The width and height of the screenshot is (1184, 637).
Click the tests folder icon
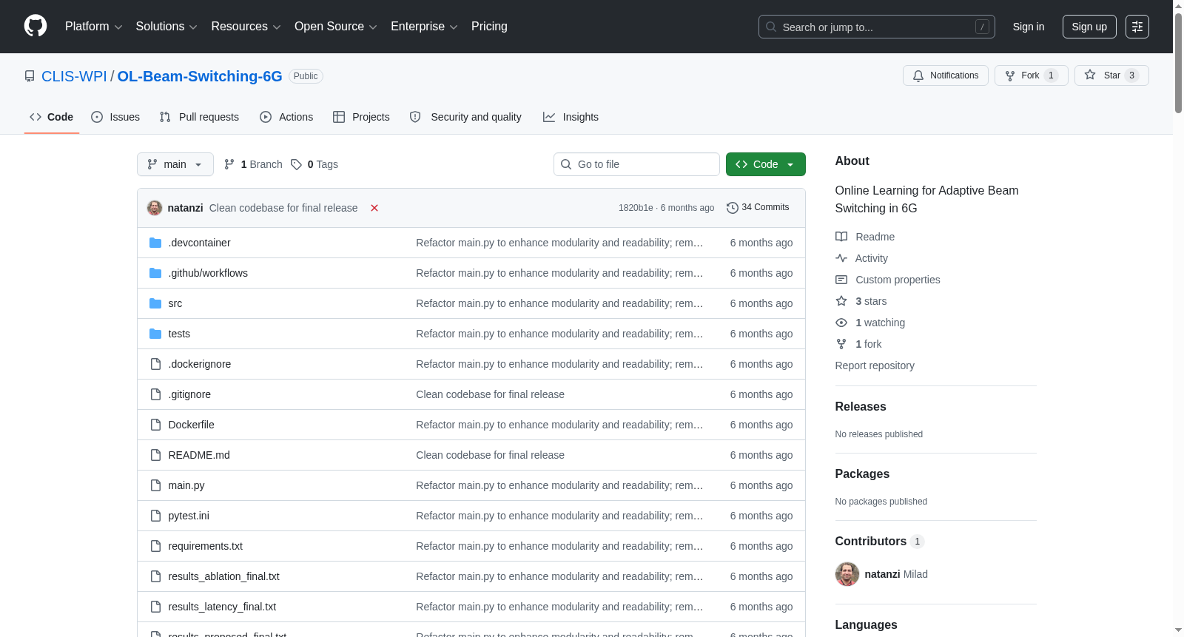coord(155,334)
